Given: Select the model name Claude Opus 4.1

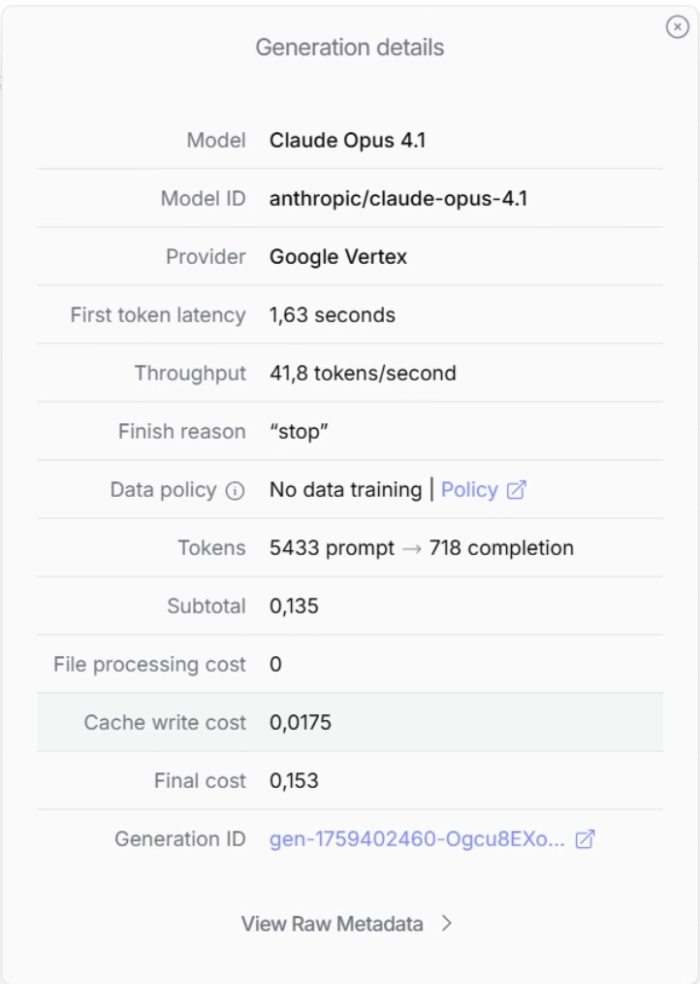Looking at the screenshot, I should pyautogui.click(x=348, y=141).
